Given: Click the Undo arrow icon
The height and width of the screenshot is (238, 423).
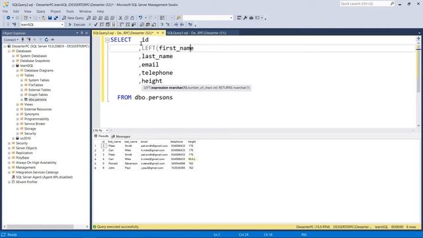Looking at the screenshot, I should pyautogui.click(x=140, y=18).
